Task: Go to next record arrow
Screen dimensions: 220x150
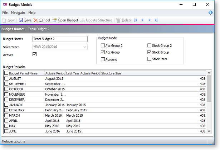Action: pos(150,20)
